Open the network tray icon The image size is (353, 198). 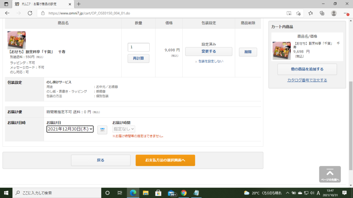(306, 193)
